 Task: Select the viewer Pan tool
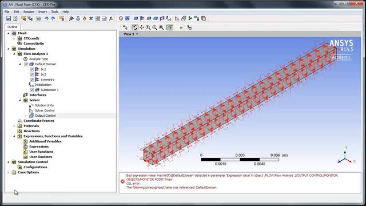[x=142, y=27]
